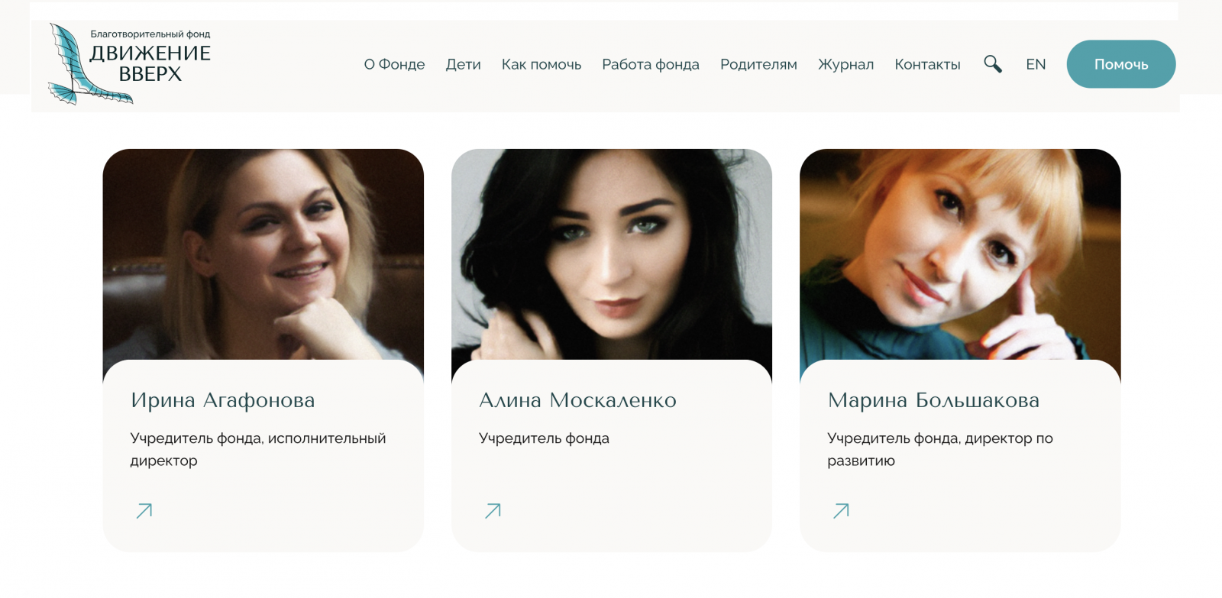The height and width of the screenshot is (598, 1222).
Task: Open arrow link under Алина Москаленко
Action: tap(493, 511)
